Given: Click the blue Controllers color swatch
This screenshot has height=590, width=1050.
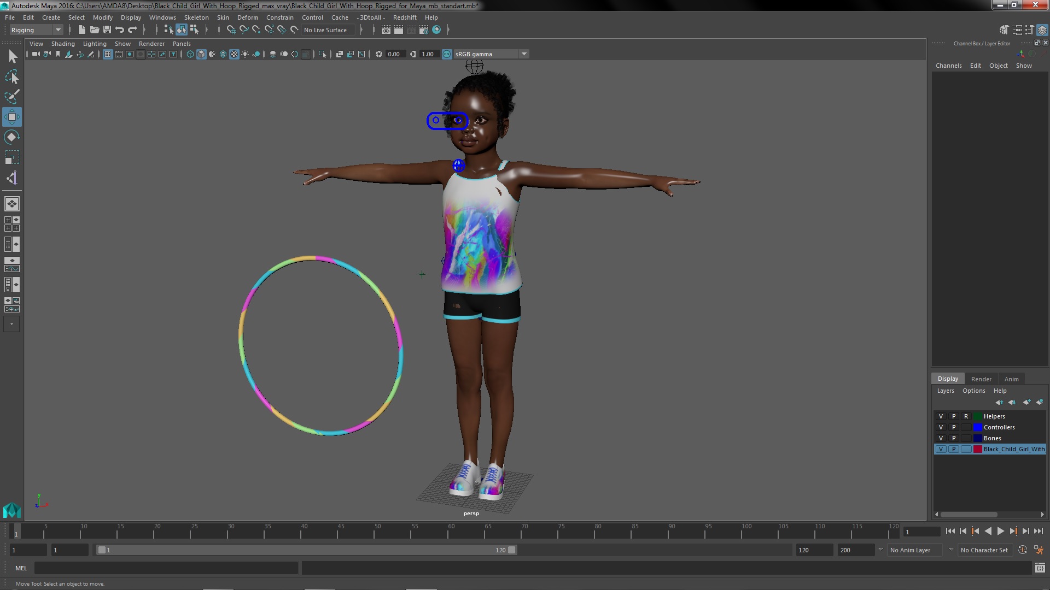Looking at the screenshot, I should coord(978,427).
